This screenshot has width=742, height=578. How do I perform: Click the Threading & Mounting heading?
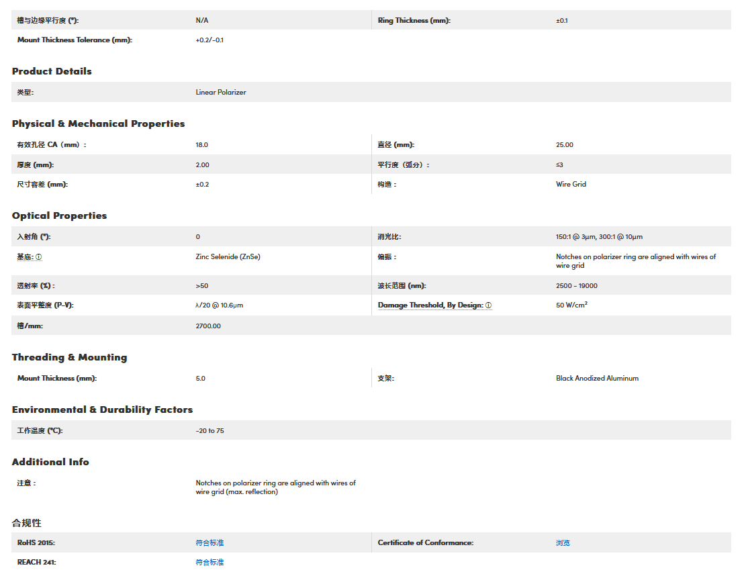click(69, 357)
